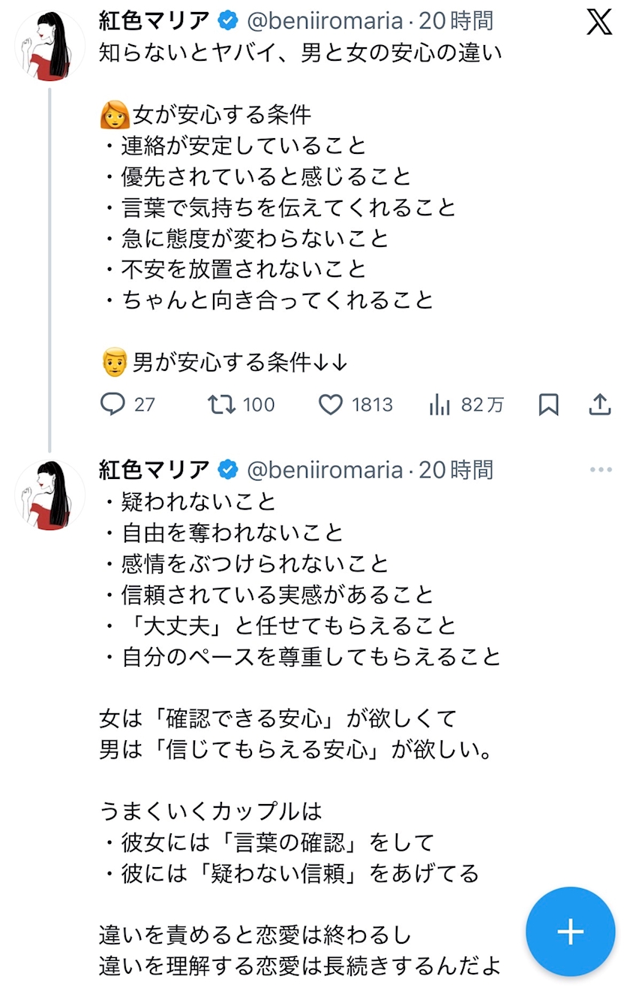The image size is (630, 991).
Task: Open the profile avatar on the second tweet
Action: click(x=49, y=495)
